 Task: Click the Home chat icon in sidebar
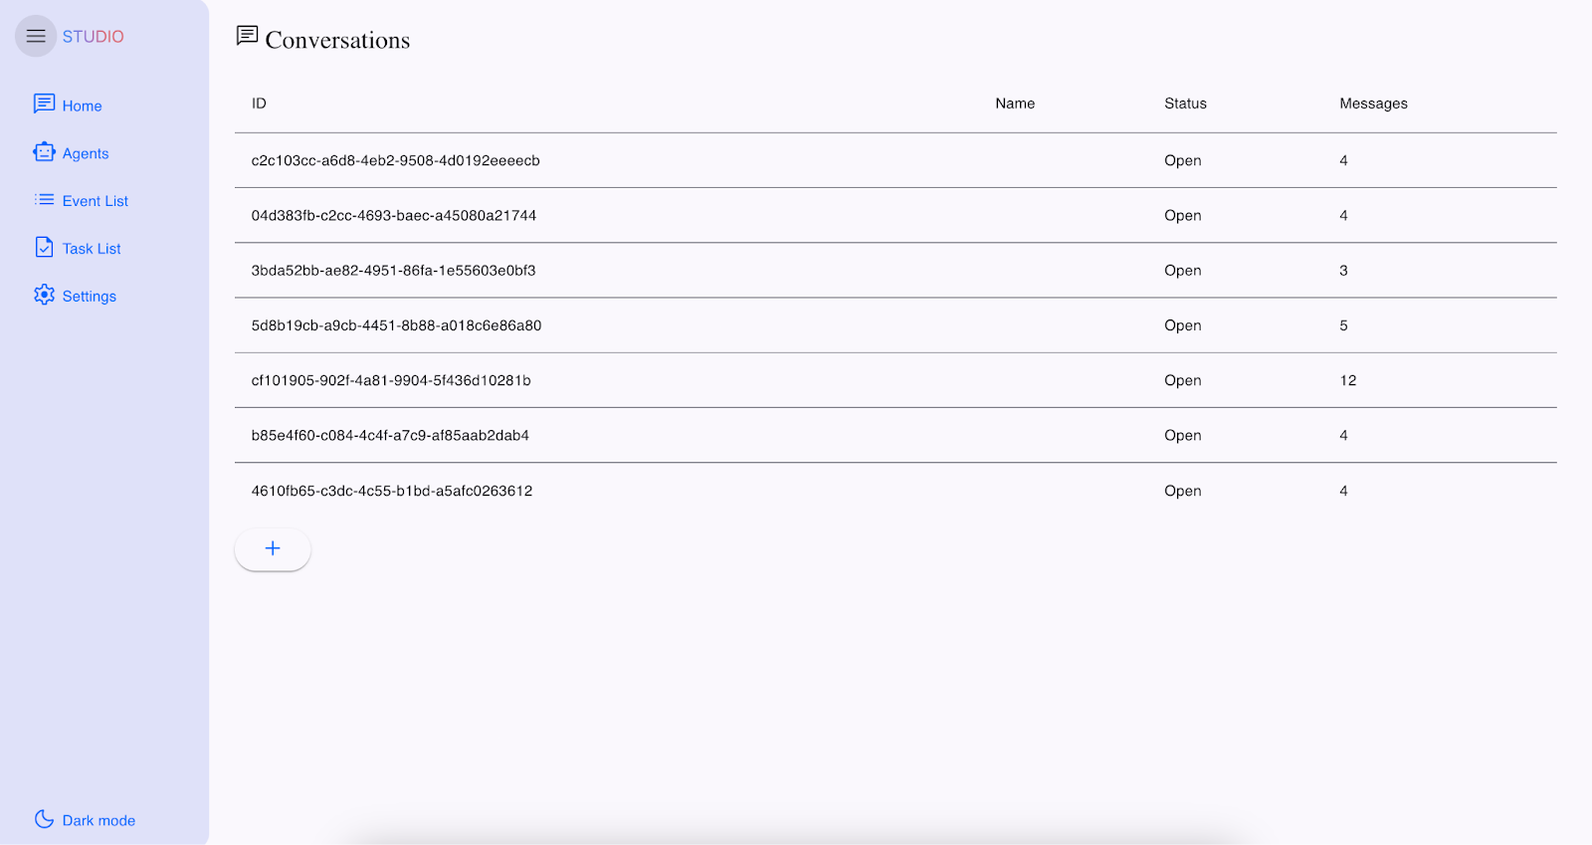44,105
